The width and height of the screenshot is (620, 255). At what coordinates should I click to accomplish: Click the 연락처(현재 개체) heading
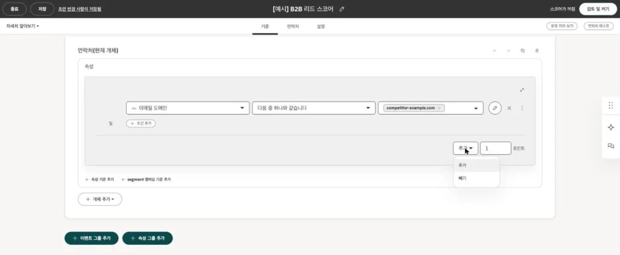click(x=98, y=51)
